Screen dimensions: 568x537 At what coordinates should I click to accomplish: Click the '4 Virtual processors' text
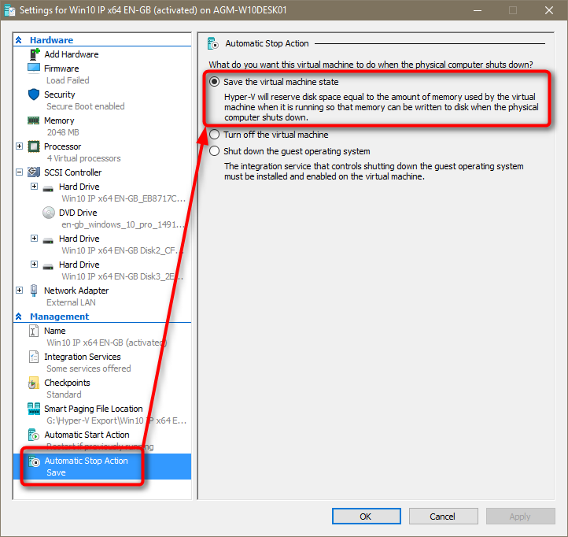coord(83,158)
